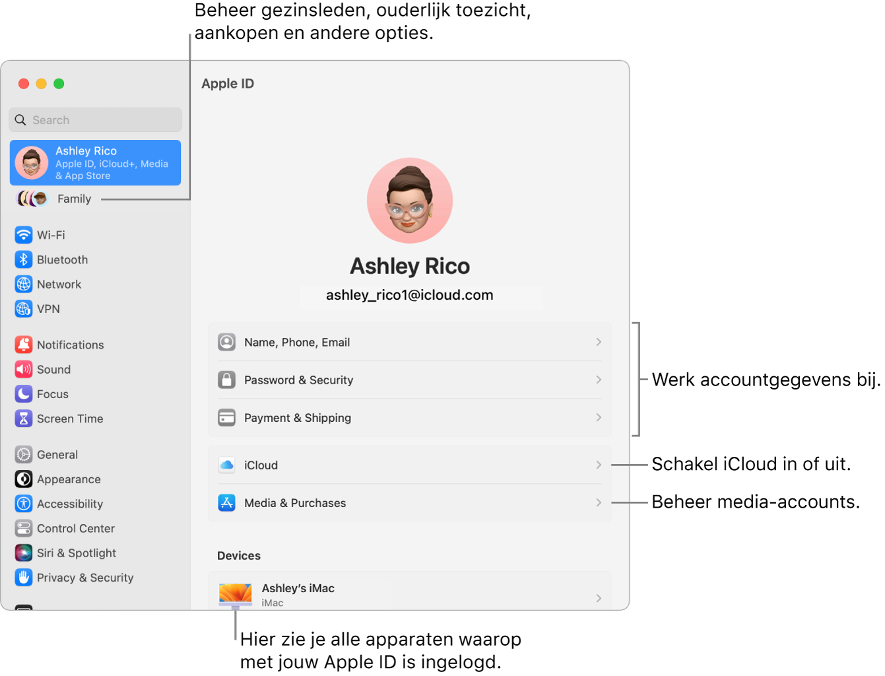This screenshot has height=676, width=885.
Task: Open Payment & Shipping options
Action: [597, 417]
